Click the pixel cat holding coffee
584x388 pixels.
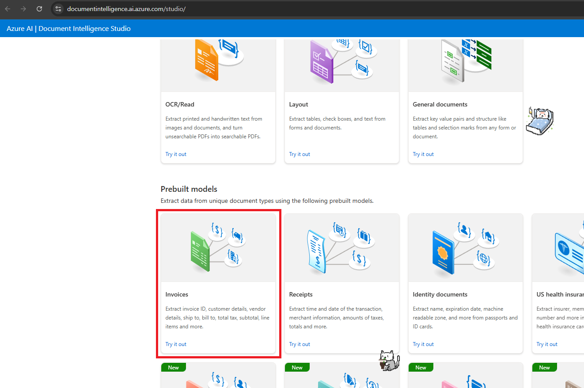pos(389,360)
